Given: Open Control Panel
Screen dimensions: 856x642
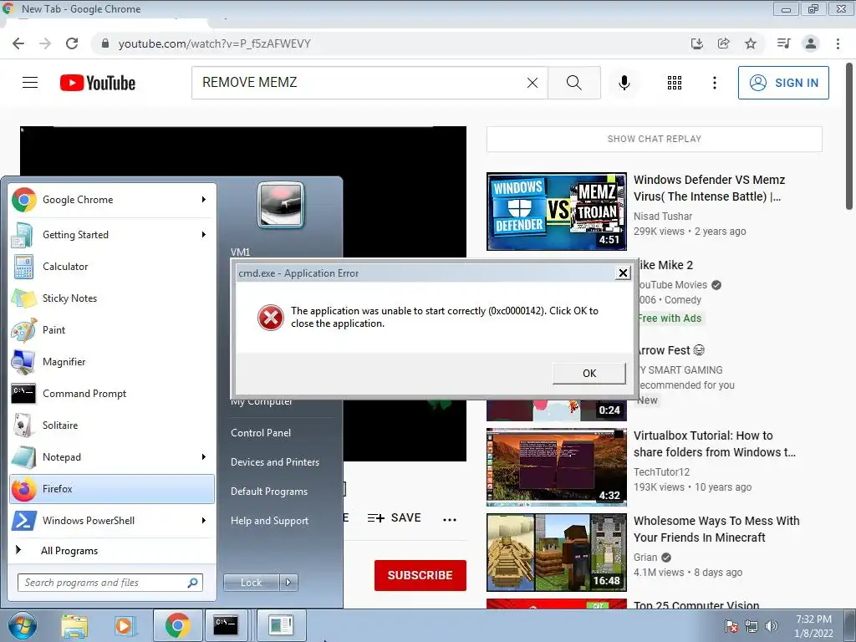Looking at the screenshot, I should tap(261, 433).
